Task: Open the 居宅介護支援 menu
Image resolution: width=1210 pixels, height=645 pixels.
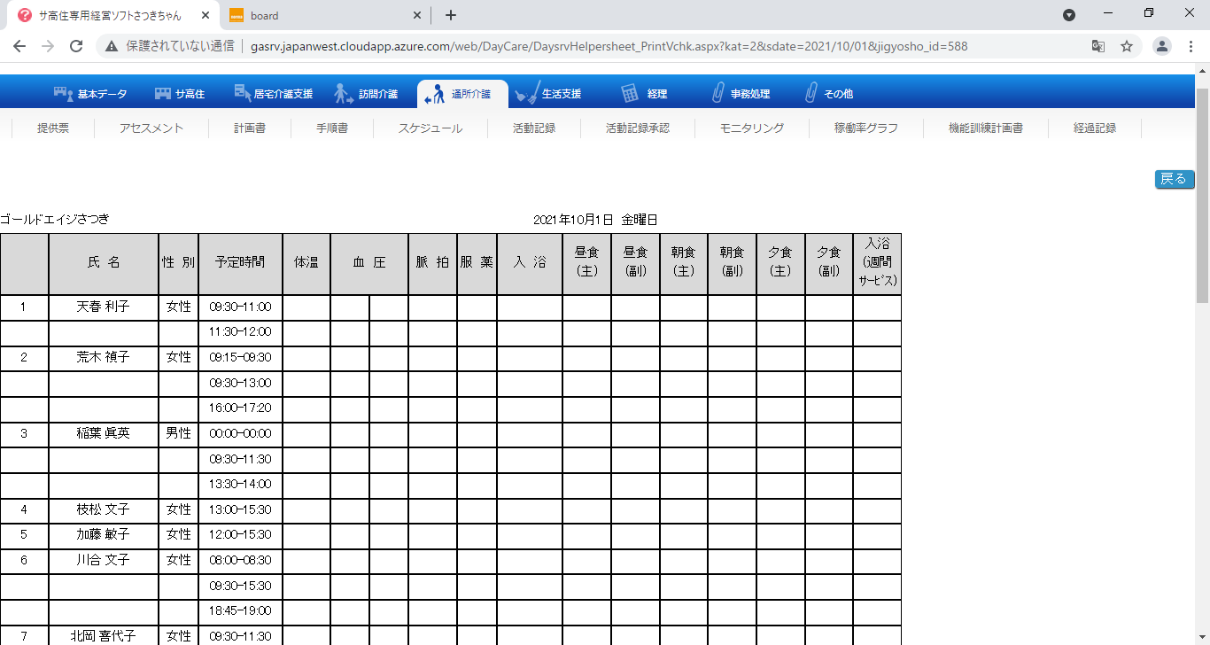Action: coord(273,93)
